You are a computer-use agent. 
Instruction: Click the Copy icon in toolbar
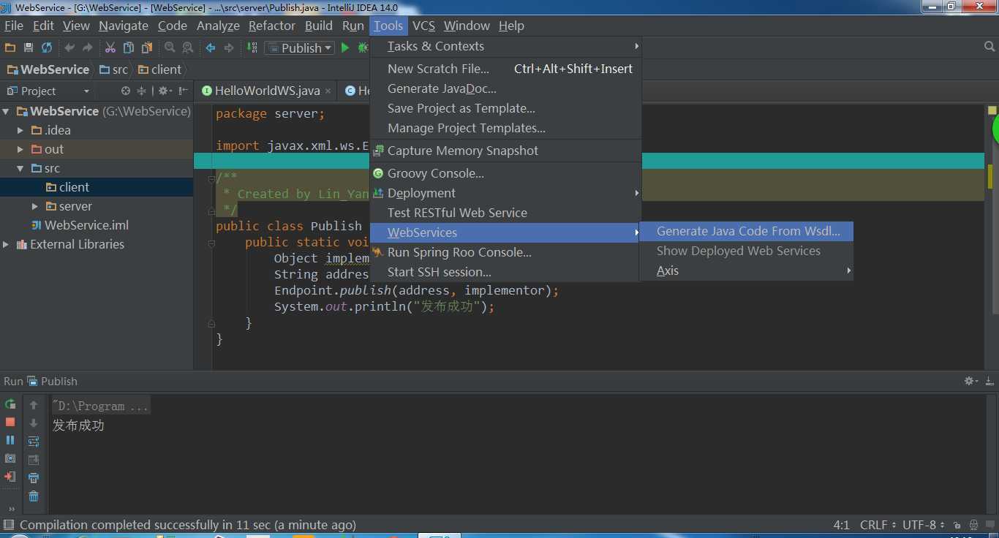pos(129,48)
